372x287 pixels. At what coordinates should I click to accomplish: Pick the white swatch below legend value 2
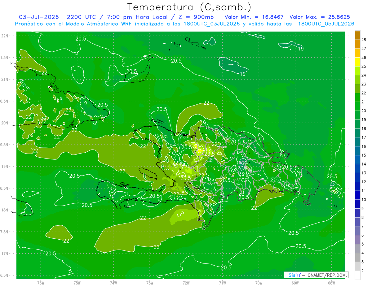pyautogui.click(x=357, y=275)
